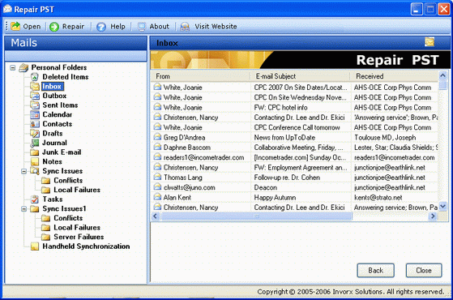Click the horizontal scrollbar left arrow
Screen dimensions: 453x300
(x=156, y=216)
